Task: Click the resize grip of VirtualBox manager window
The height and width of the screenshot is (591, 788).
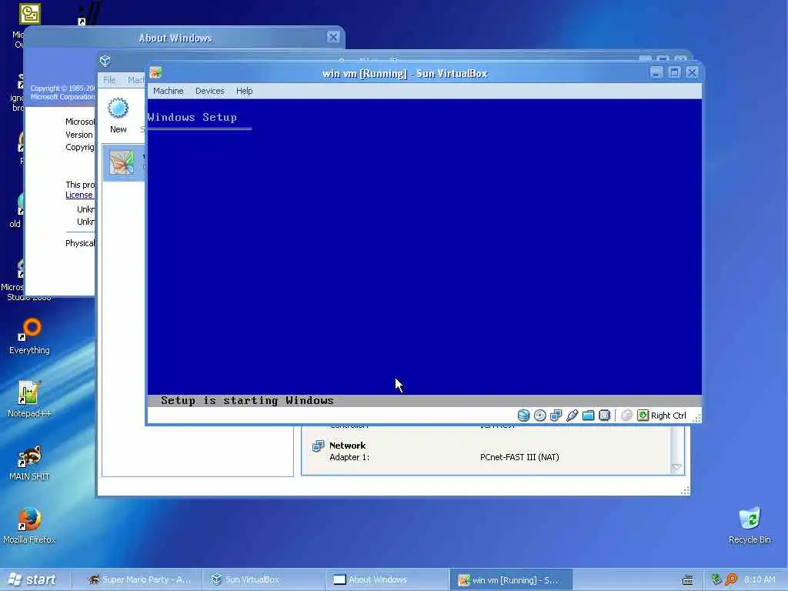Action: coord(685,491)
